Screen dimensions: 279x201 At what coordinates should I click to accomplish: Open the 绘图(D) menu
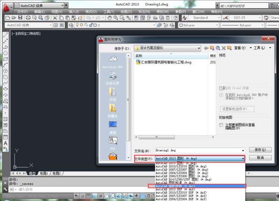[x=126, y=12]
